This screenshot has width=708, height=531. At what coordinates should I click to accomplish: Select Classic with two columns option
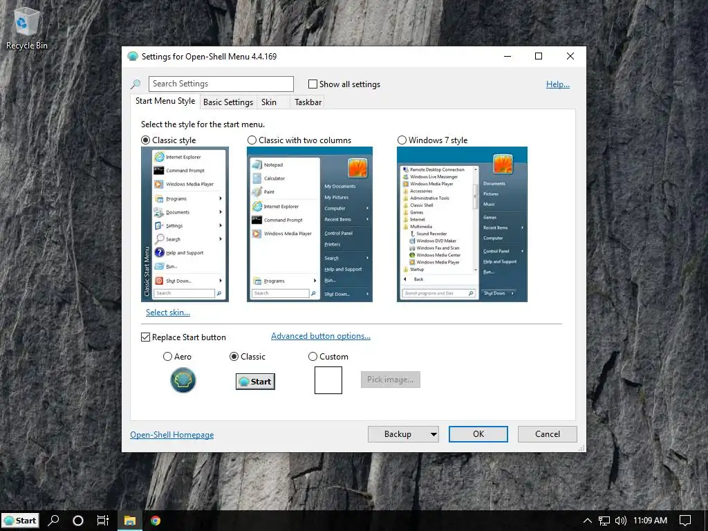(x=252, y=140)
